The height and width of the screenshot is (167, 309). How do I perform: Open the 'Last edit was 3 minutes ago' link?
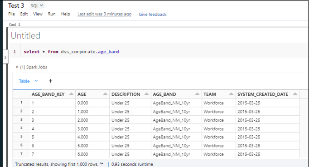105,14
